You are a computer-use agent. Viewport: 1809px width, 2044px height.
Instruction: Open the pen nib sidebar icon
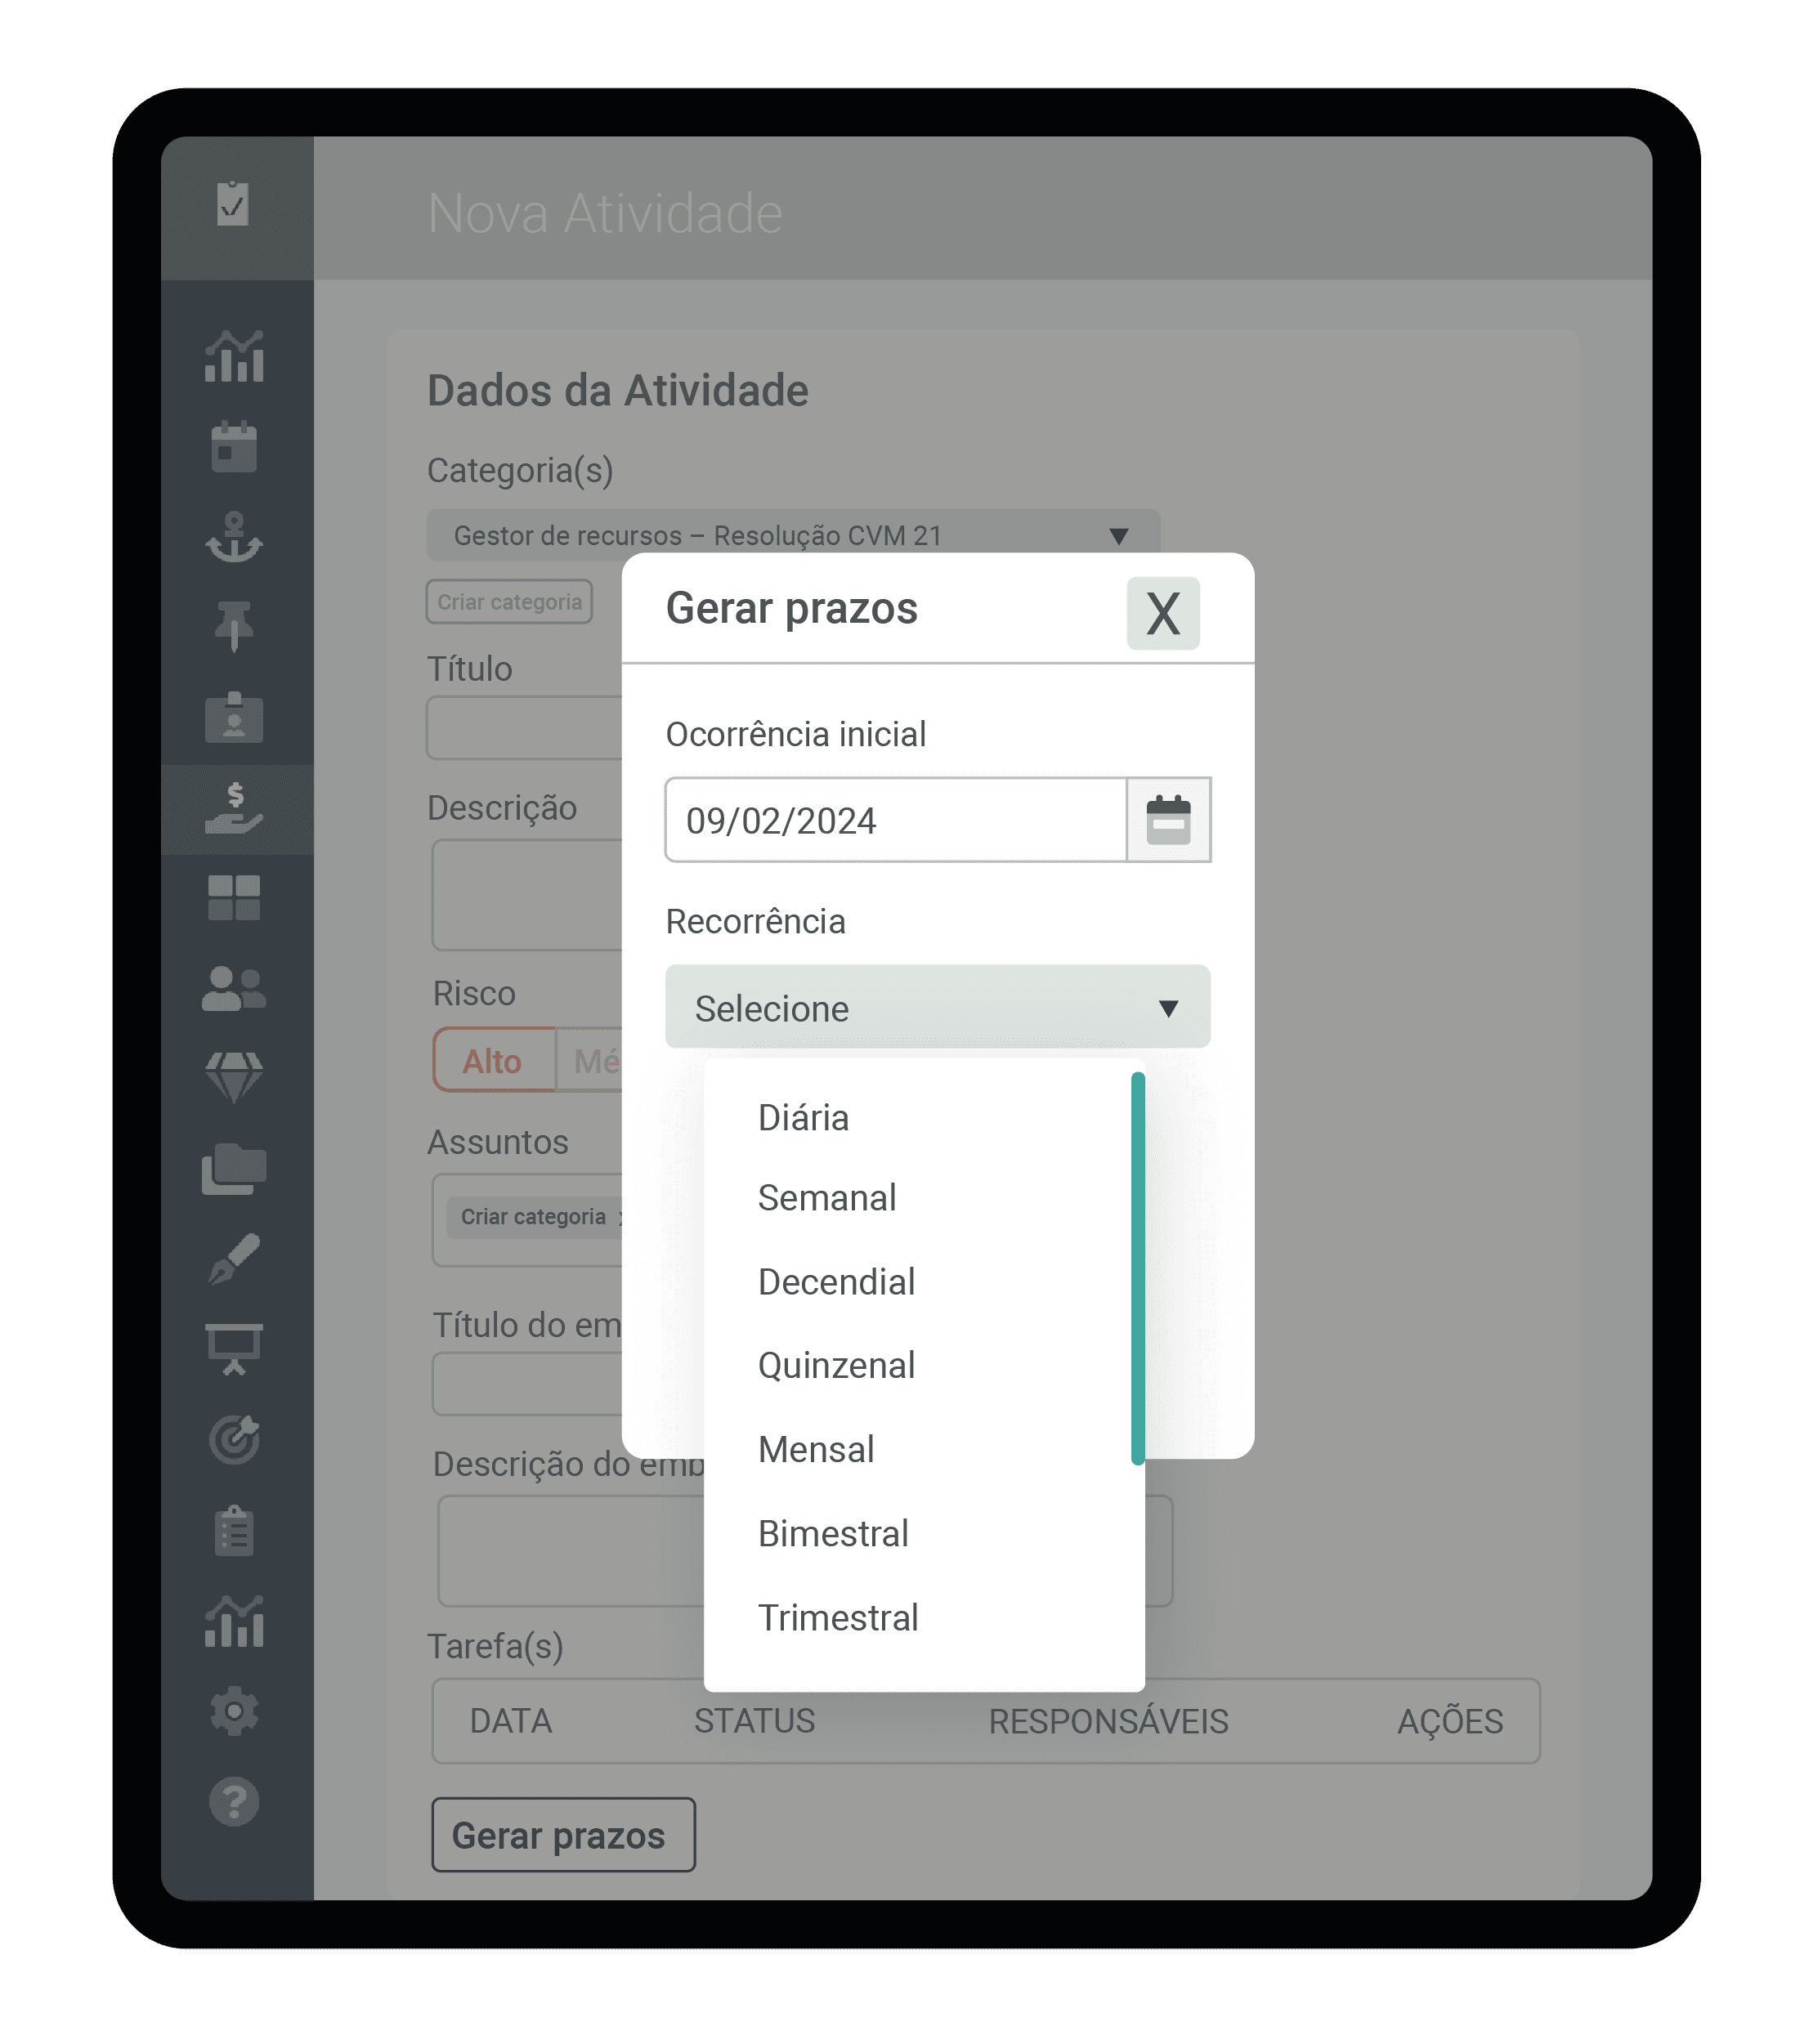(x=234, y=1259)
